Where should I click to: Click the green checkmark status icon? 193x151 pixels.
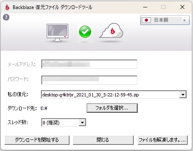(85, 32)
